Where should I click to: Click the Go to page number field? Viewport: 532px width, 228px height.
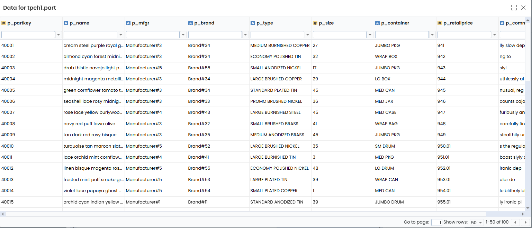(437, 222)
